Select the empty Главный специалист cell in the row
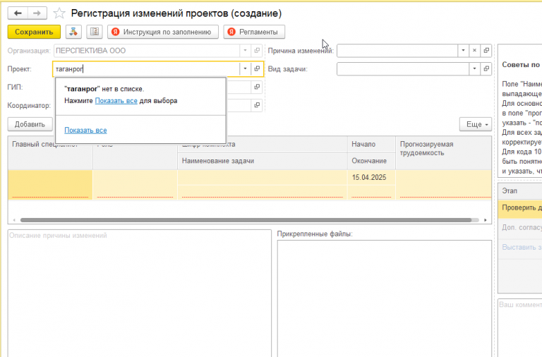 pos(50,185)
